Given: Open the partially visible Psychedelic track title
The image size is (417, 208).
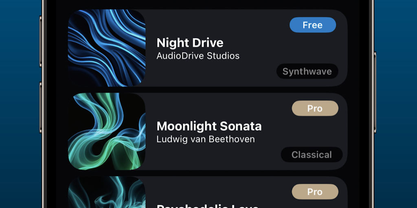Looking at the screenshot, I should click(x=208, y=206).
